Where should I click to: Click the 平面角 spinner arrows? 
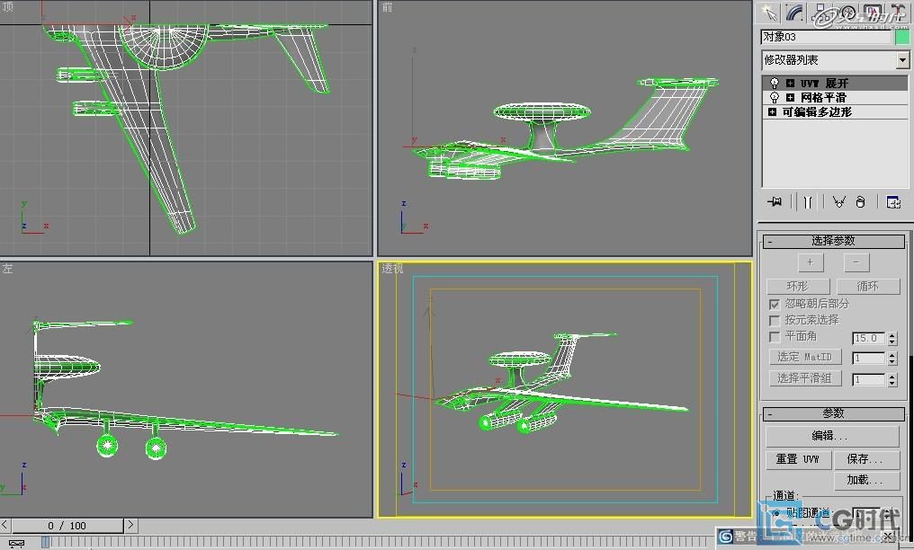click(x=892, y=338)
